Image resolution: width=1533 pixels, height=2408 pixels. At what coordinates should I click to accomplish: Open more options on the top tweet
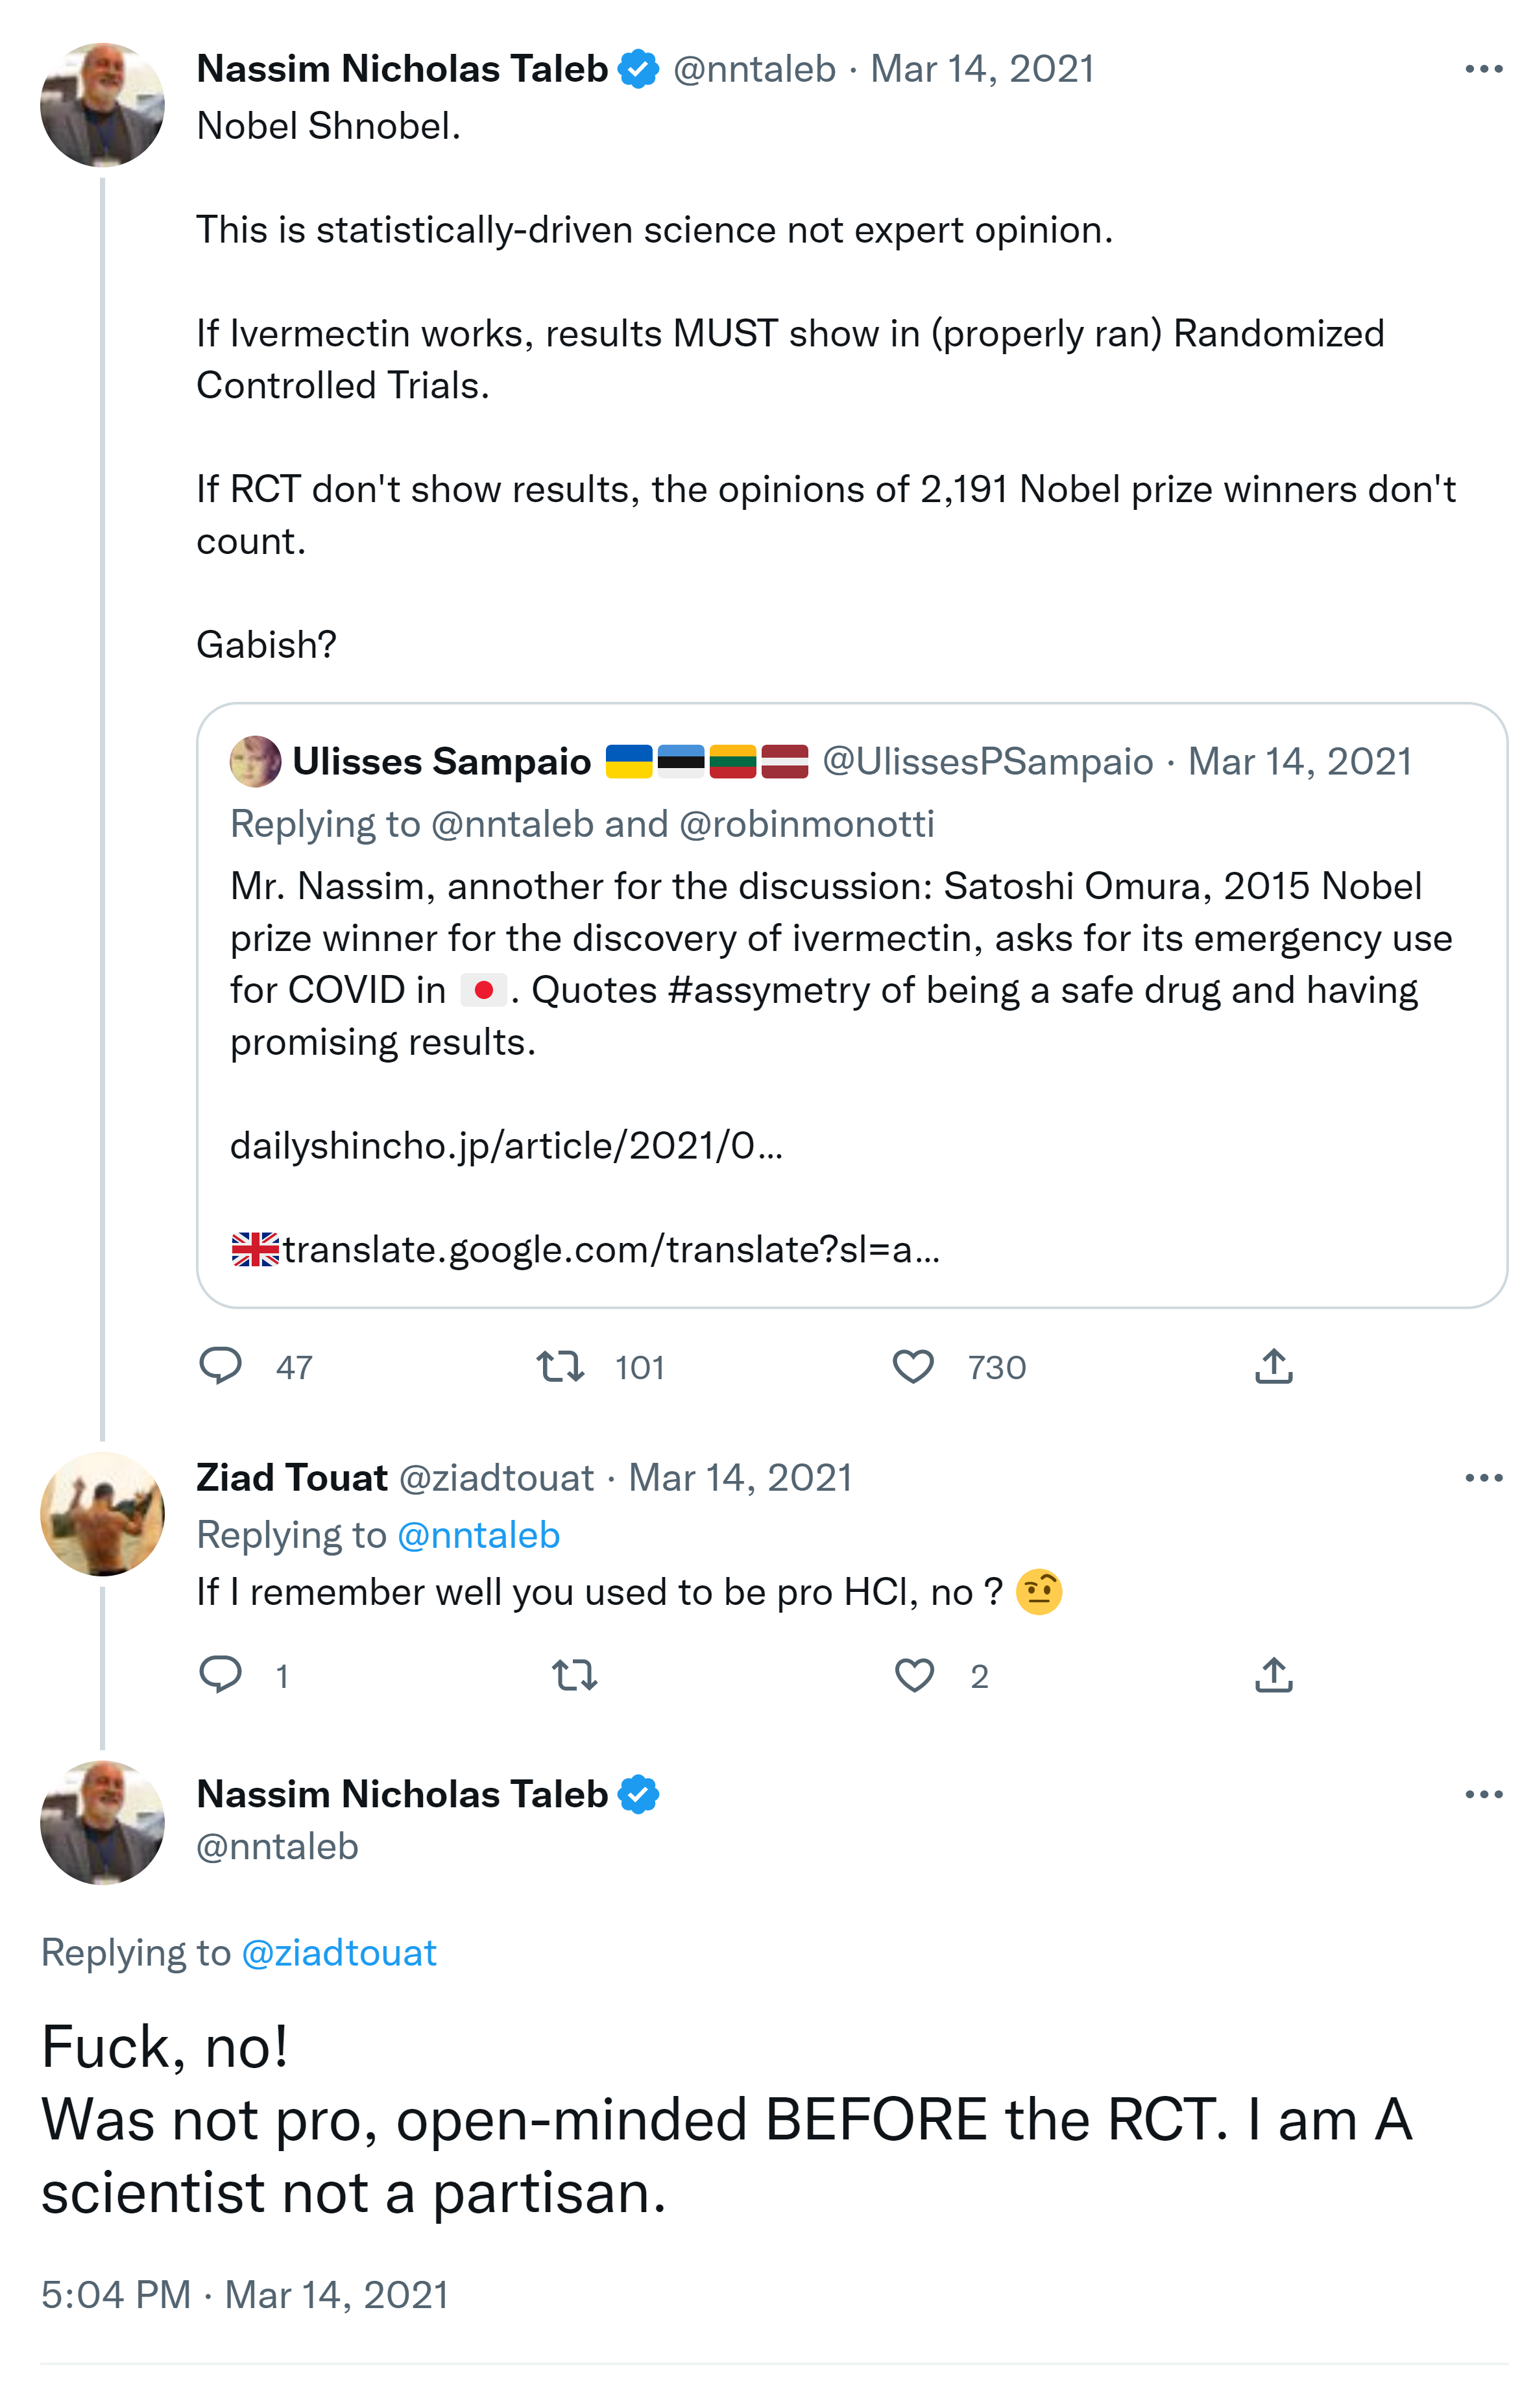pos(1483,69)
